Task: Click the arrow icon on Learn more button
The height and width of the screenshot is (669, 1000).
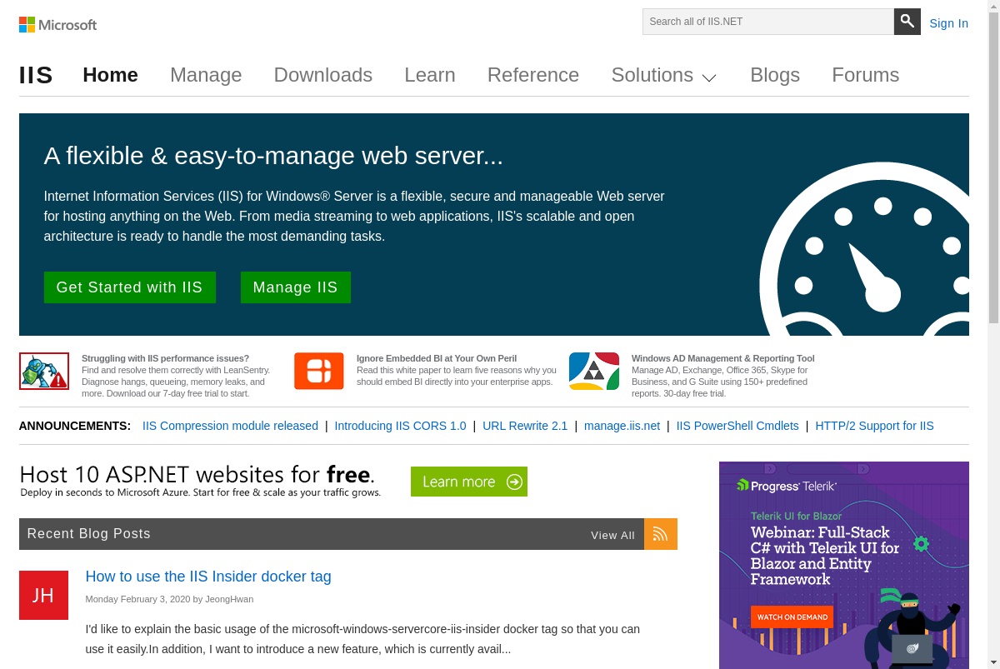Action: pos(514,482)
